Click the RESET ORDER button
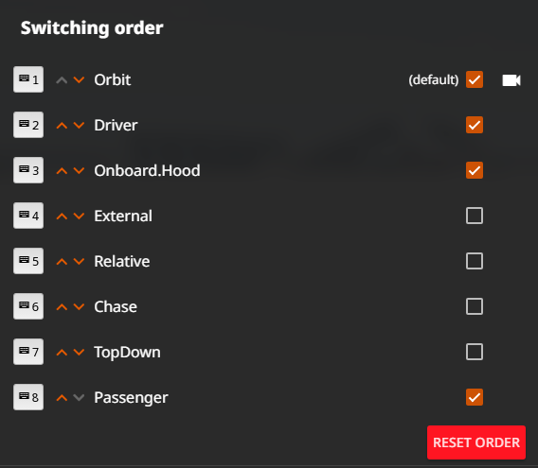This screenshot has height=468, width=538. [x=476, y=442]
